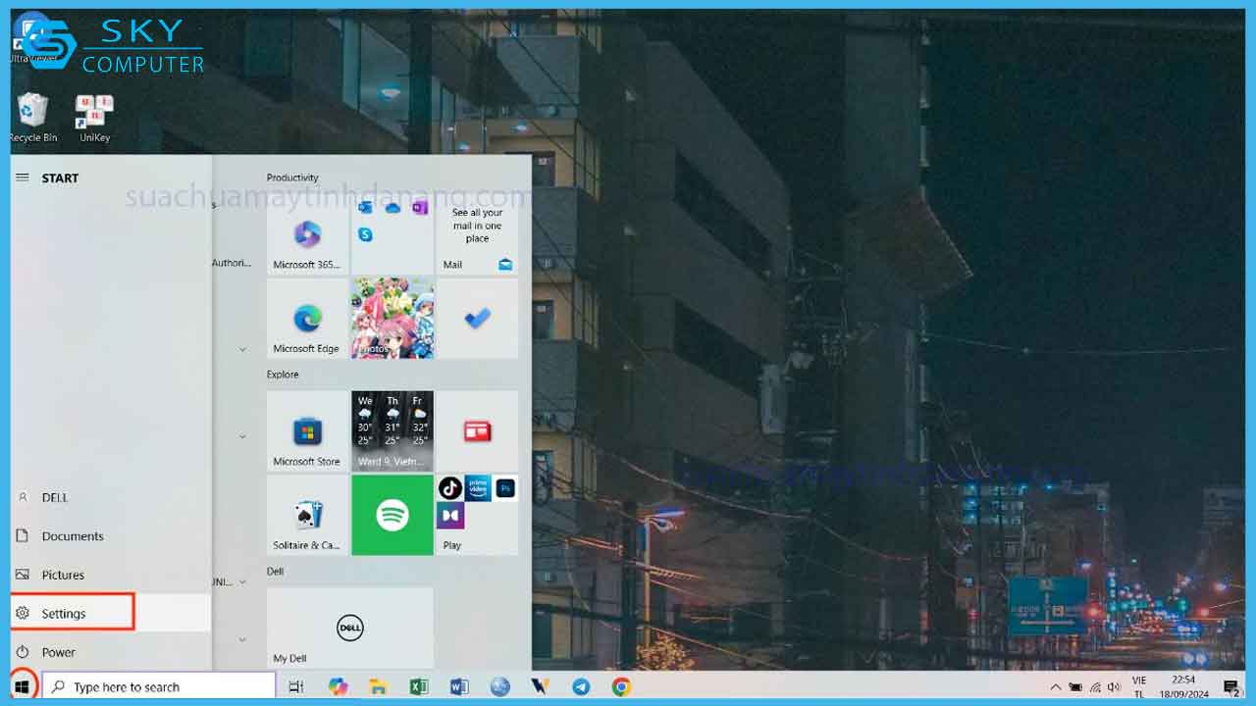The height and width of the screenshot is (706, 1256).
Task: Toggle the START hamburger menu
Action: click(23, 177)
